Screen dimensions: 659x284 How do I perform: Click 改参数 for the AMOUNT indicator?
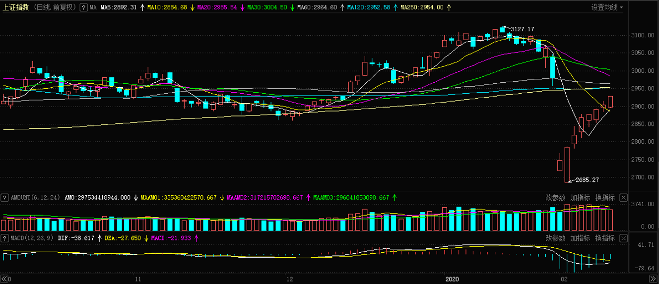click(x=555, y=197)
